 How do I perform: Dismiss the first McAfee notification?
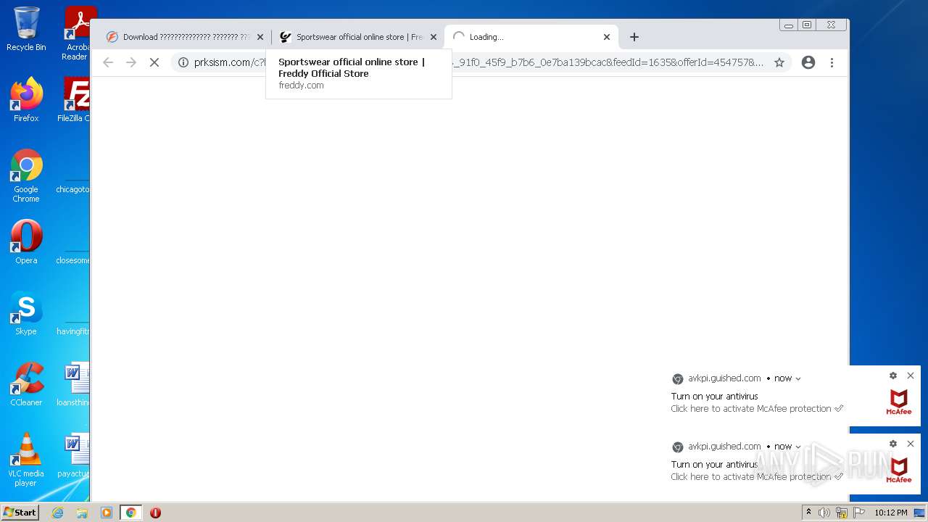[x=911, y=376]
